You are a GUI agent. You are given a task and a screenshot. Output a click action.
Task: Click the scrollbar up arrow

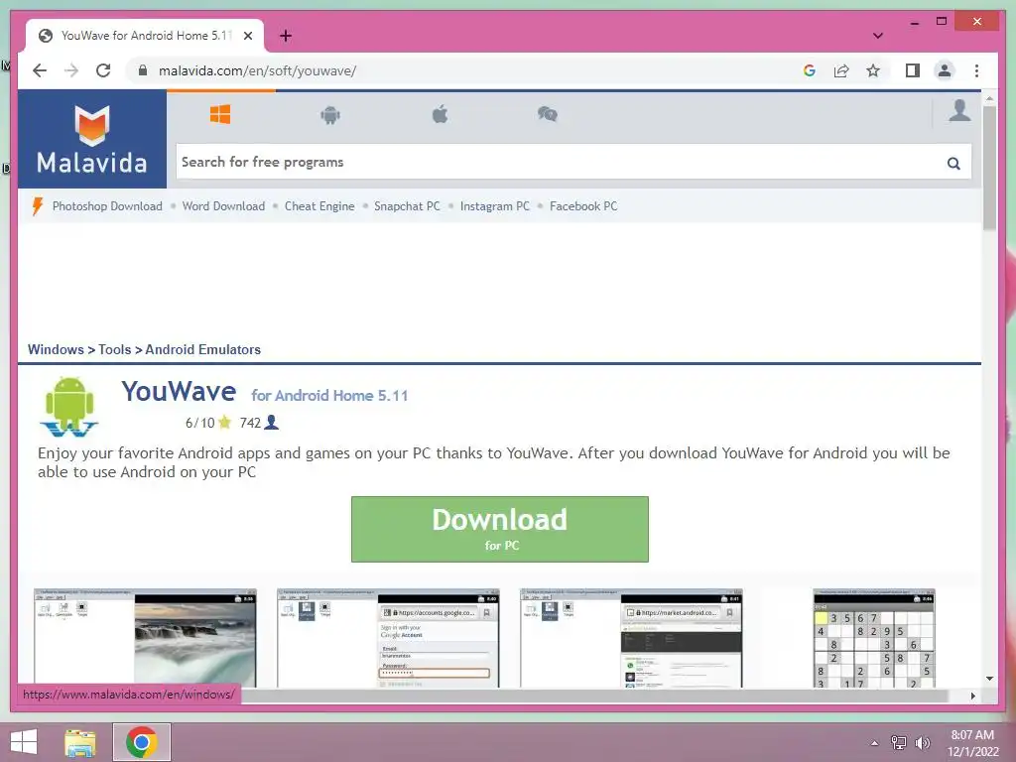coord(989,99)
